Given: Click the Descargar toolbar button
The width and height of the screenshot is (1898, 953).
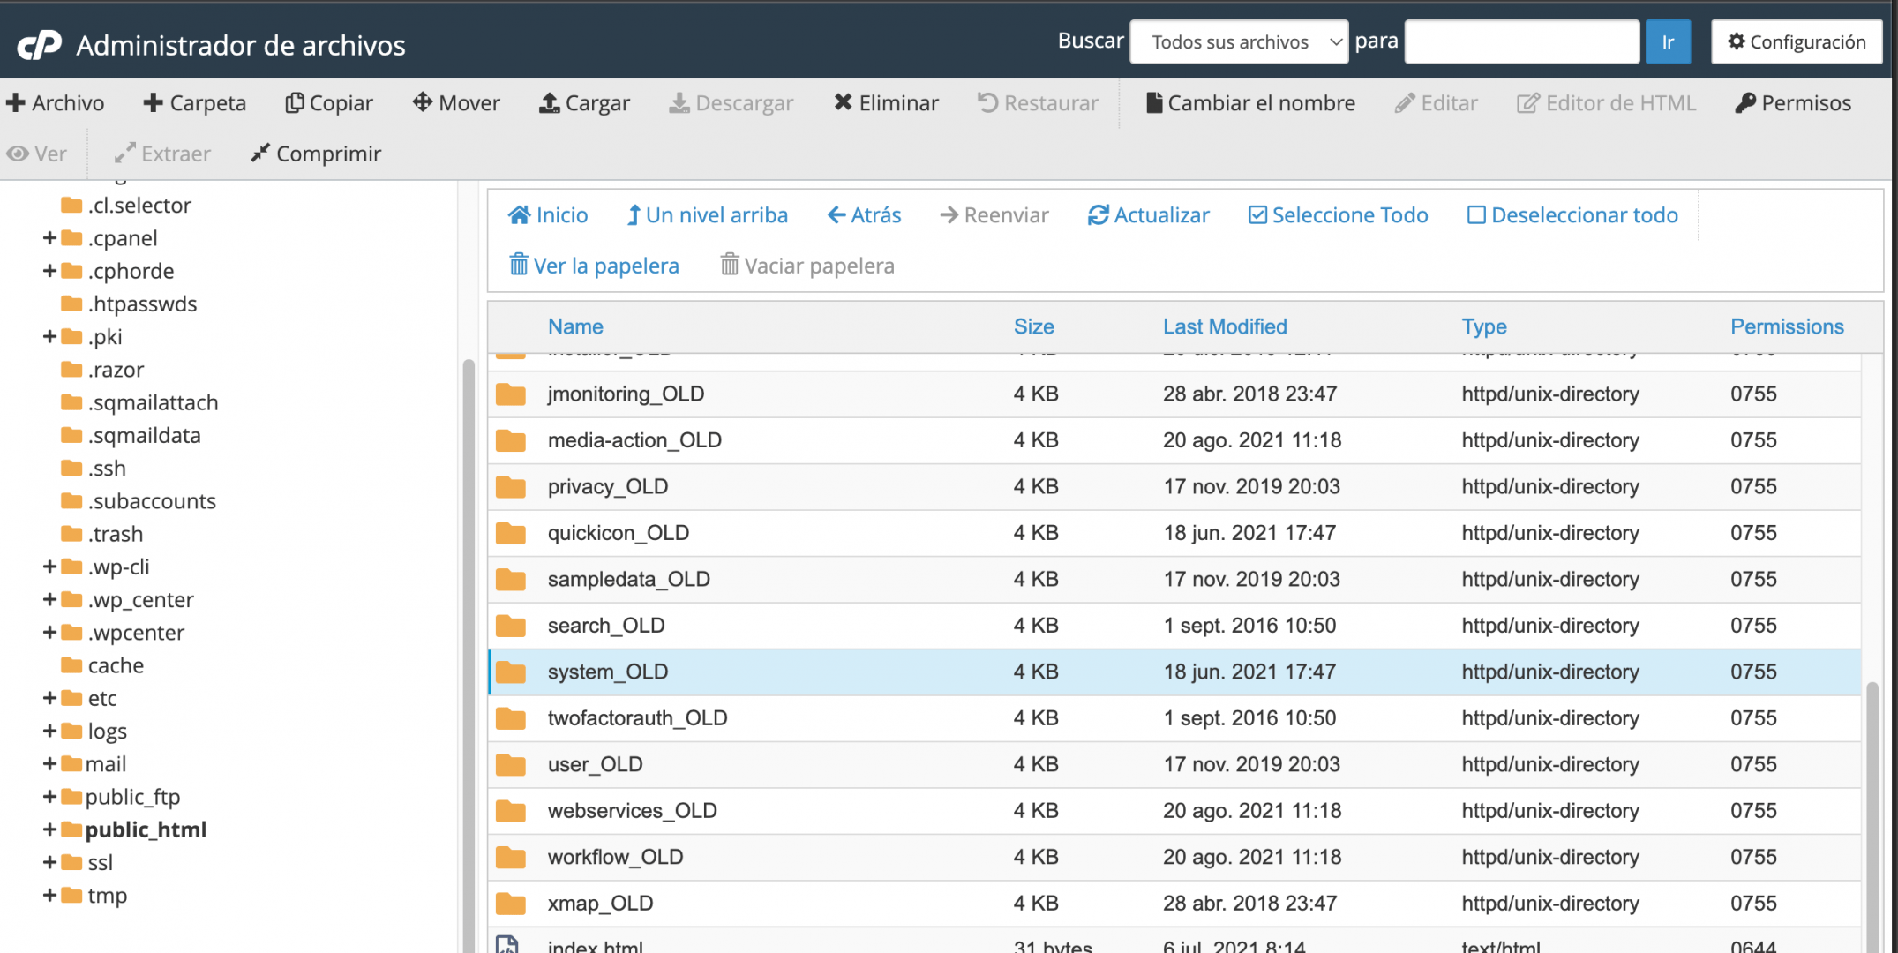Looking at the screenshot, I should coord(731,103).
